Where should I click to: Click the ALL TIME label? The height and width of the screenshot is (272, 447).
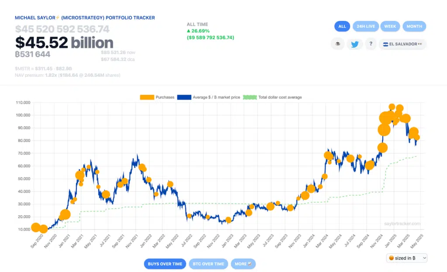click(197, 24)
